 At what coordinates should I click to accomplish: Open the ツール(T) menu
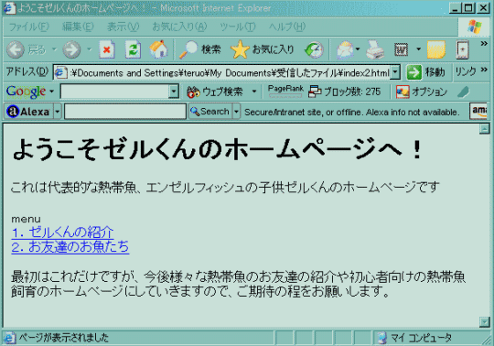pos(238,27)
